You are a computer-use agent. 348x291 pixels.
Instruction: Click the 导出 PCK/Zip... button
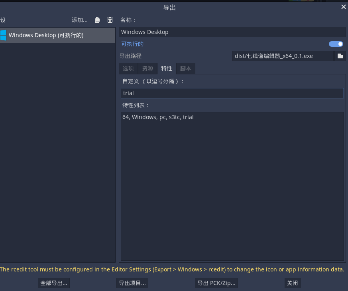(x=216, y=283)
